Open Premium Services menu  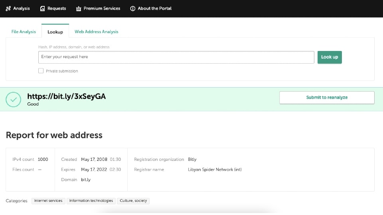pyautogui.click(x=102, y=8)
